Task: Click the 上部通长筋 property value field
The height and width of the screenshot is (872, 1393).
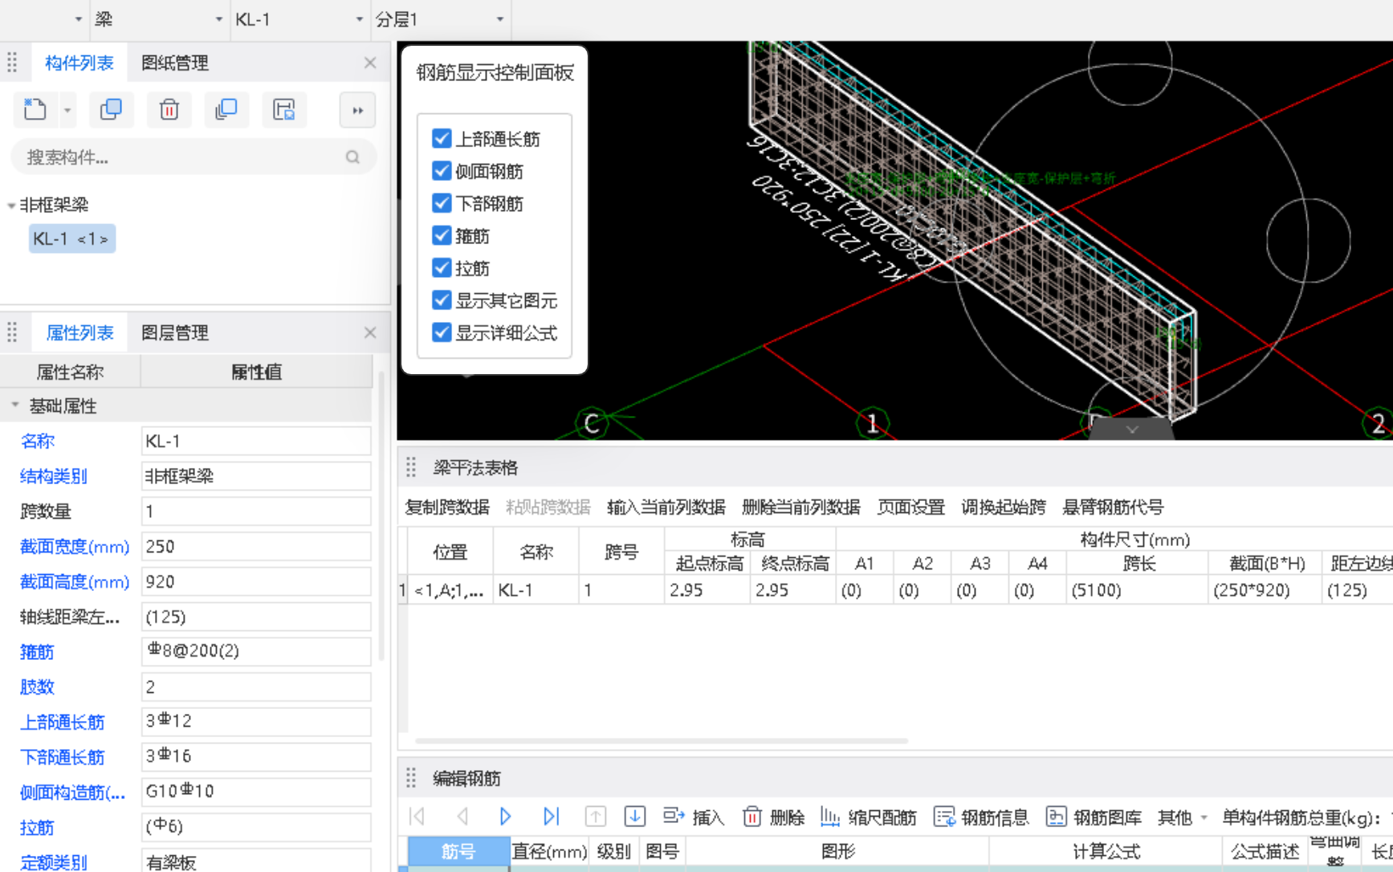Action: click(256, 721)
